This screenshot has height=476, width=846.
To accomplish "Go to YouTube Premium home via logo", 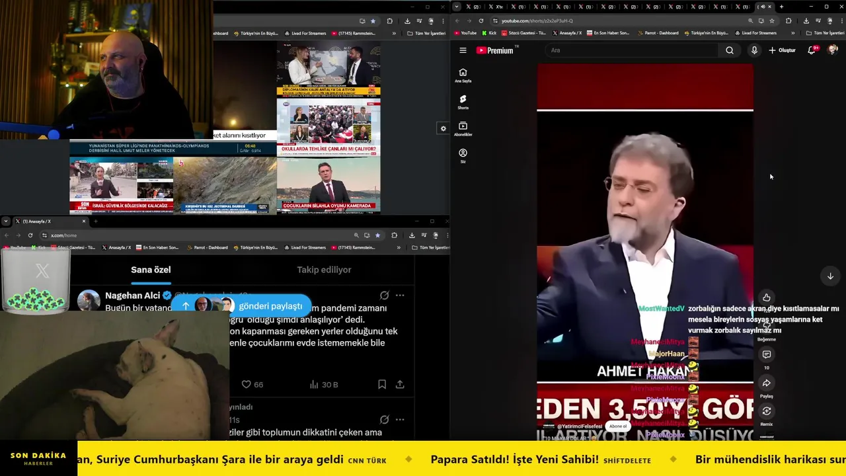I will click(495, 50).
